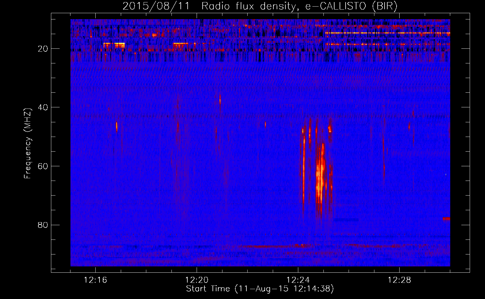Click the 12:16 time tick label

point(95,280)
